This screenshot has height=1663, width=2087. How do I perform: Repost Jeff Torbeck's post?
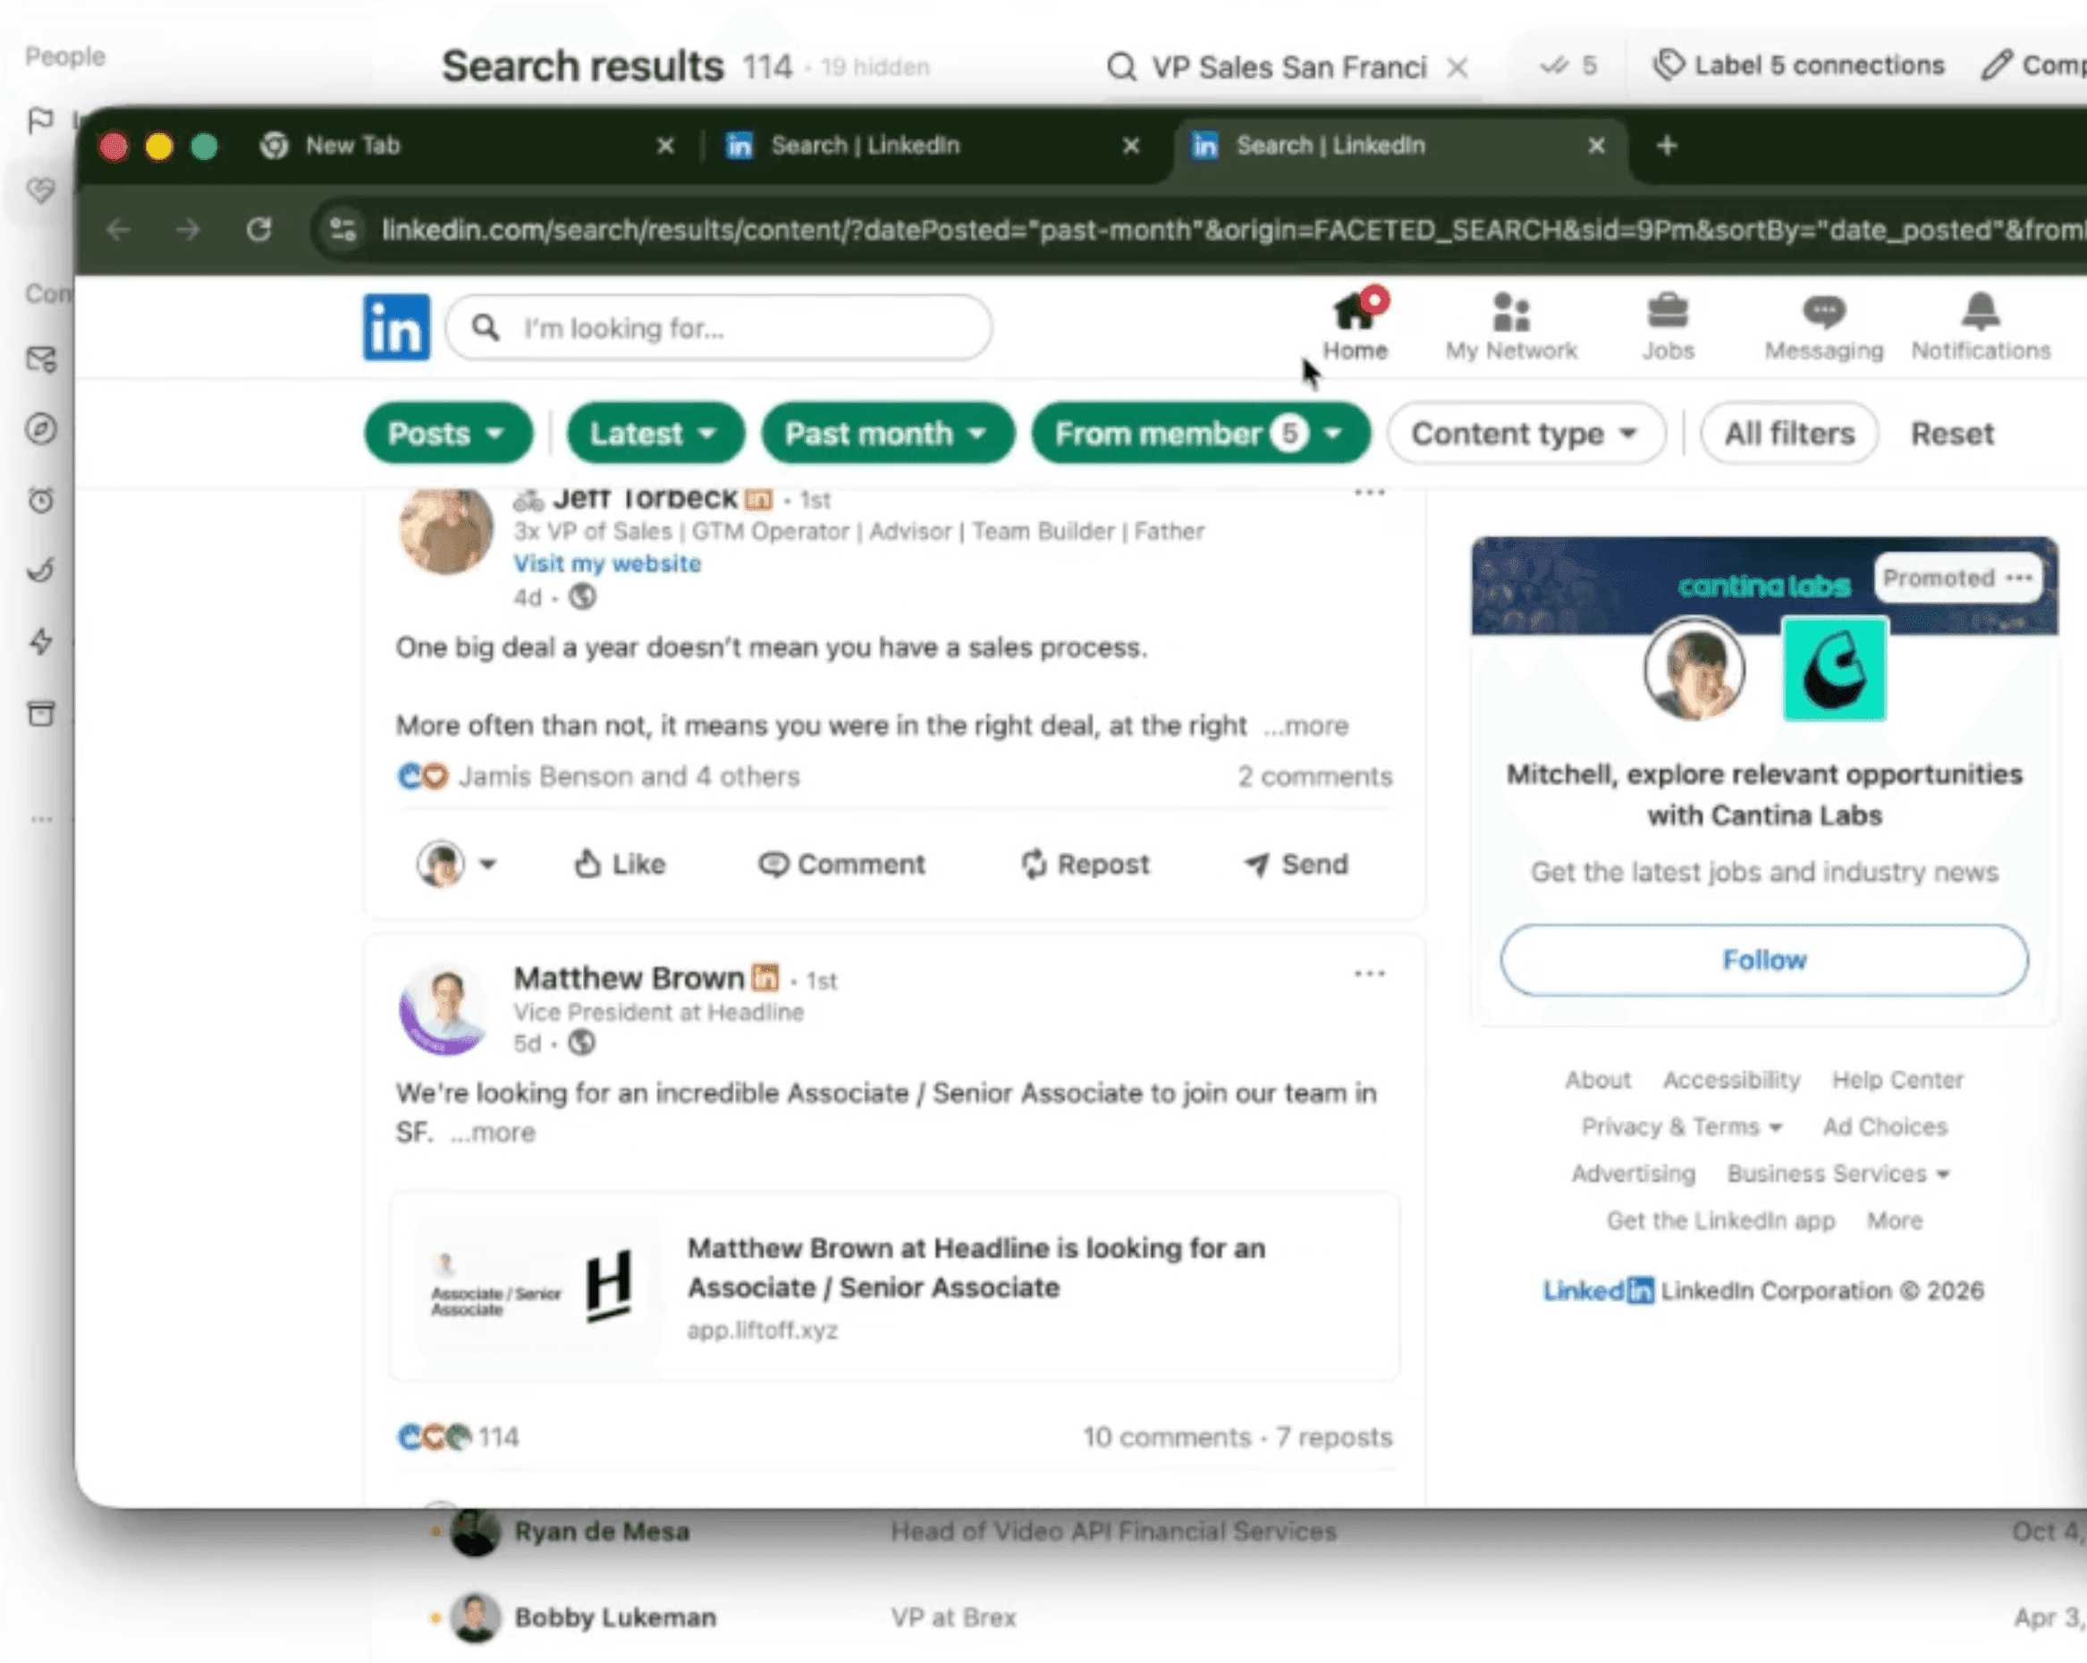pyautogui.click(x=1086, y=864)
